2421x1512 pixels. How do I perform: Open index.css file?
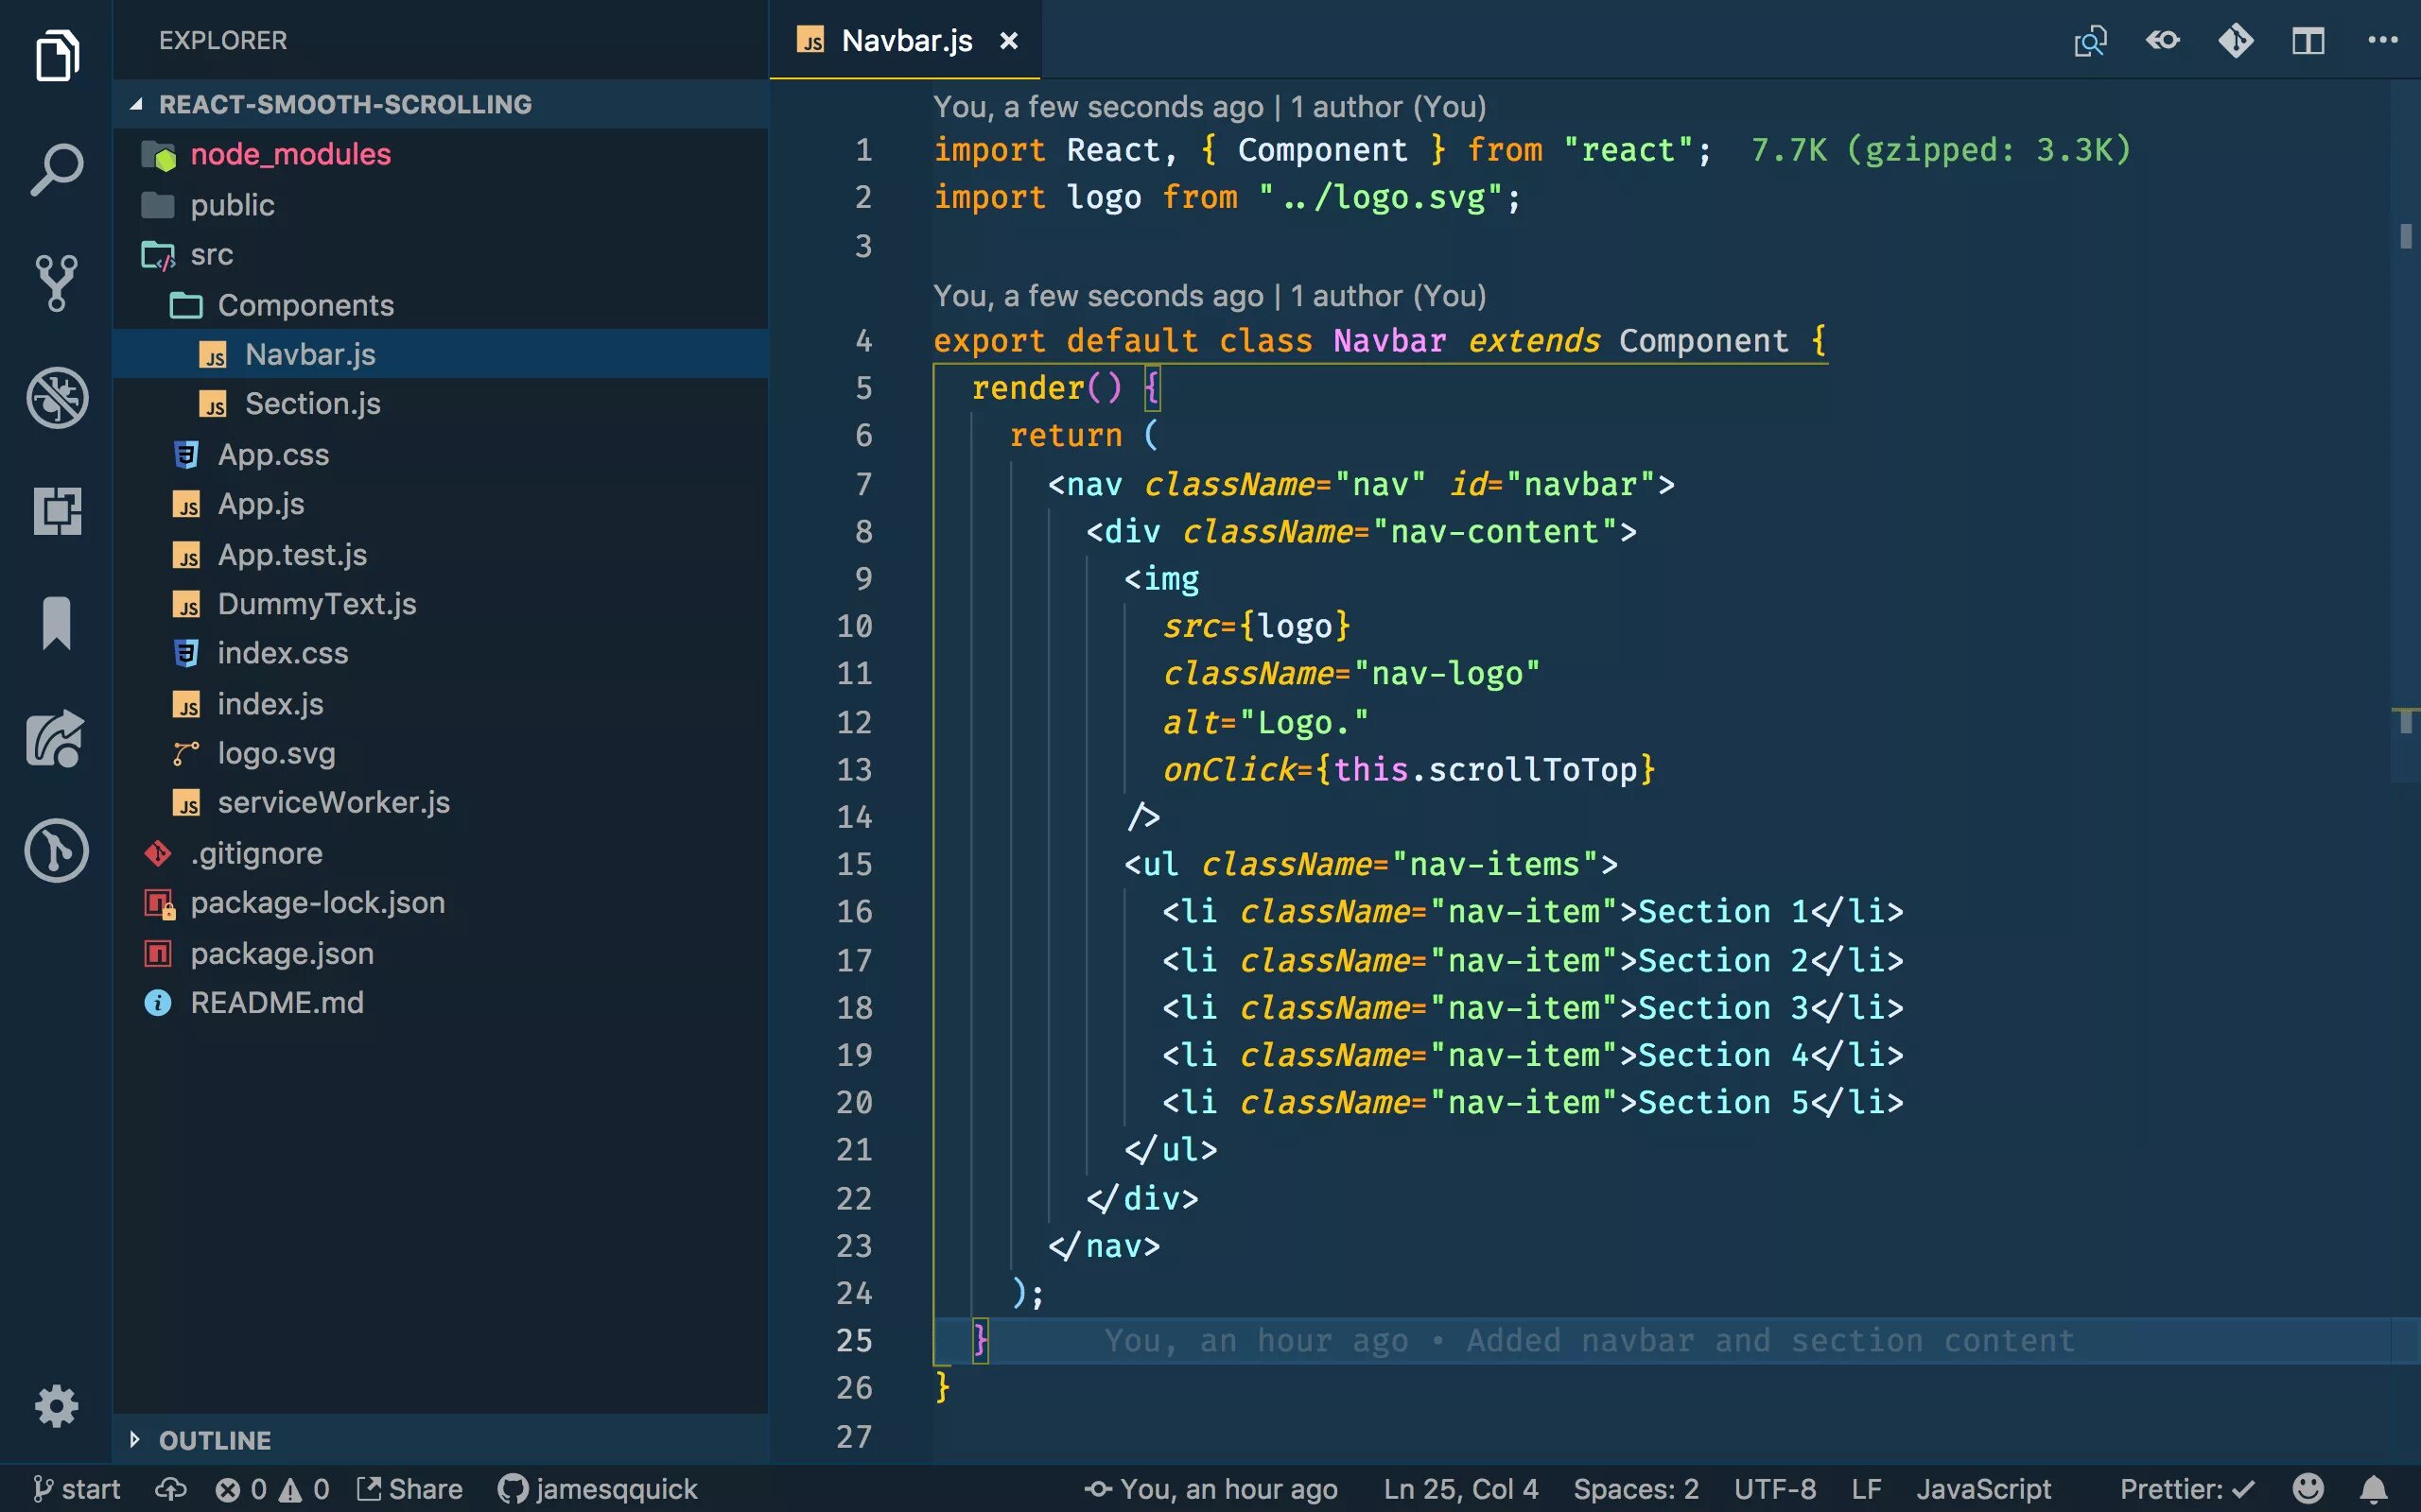coord(440,653)
